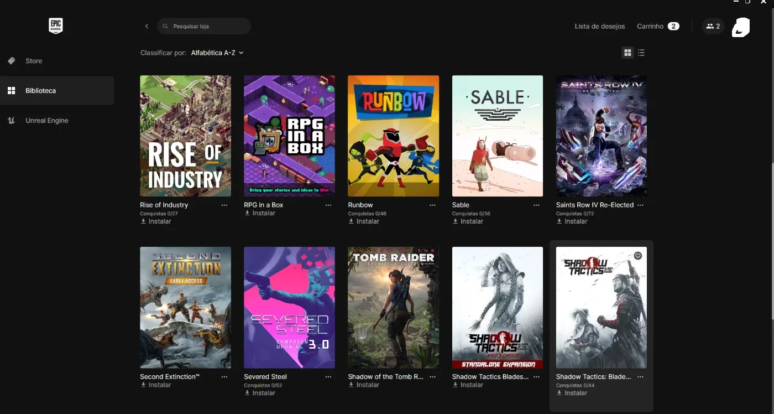
Task: Click the Sable game title
Action: tap(461, 205)
